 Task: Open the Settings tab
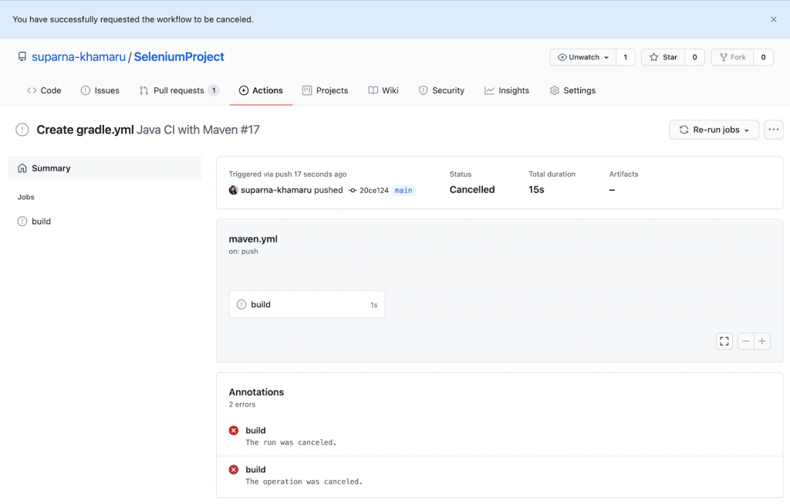(x=572, y=90)
